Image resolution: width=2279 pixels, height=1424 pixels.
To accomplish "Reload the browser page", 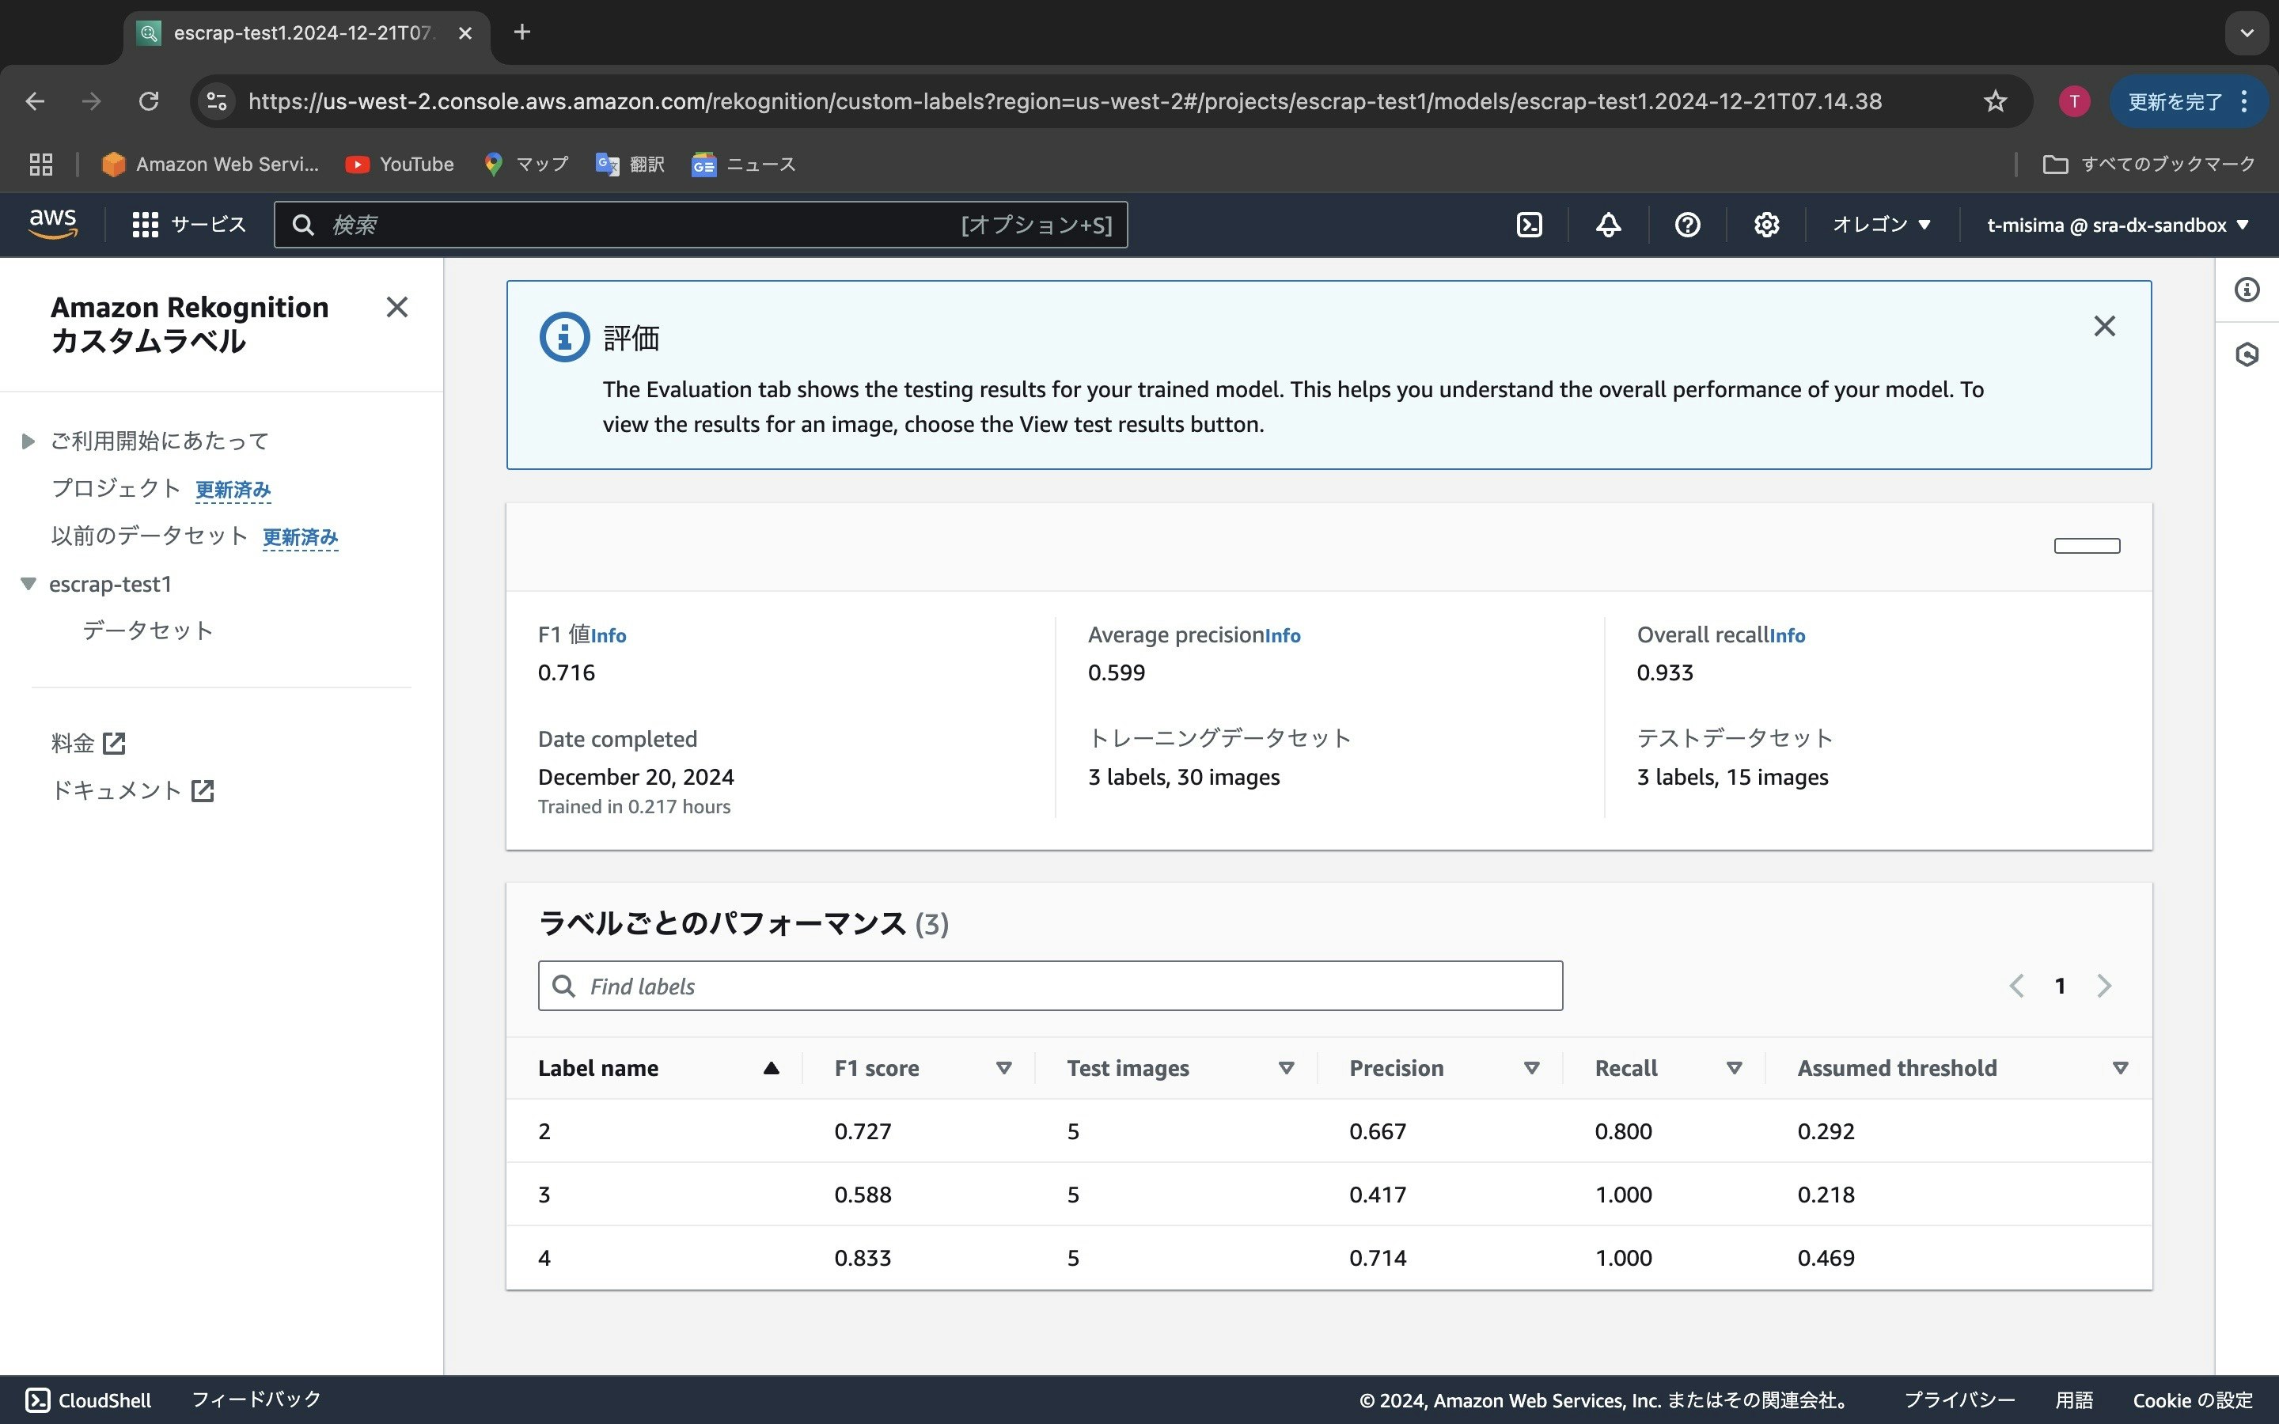I will [x=149, y=102].
